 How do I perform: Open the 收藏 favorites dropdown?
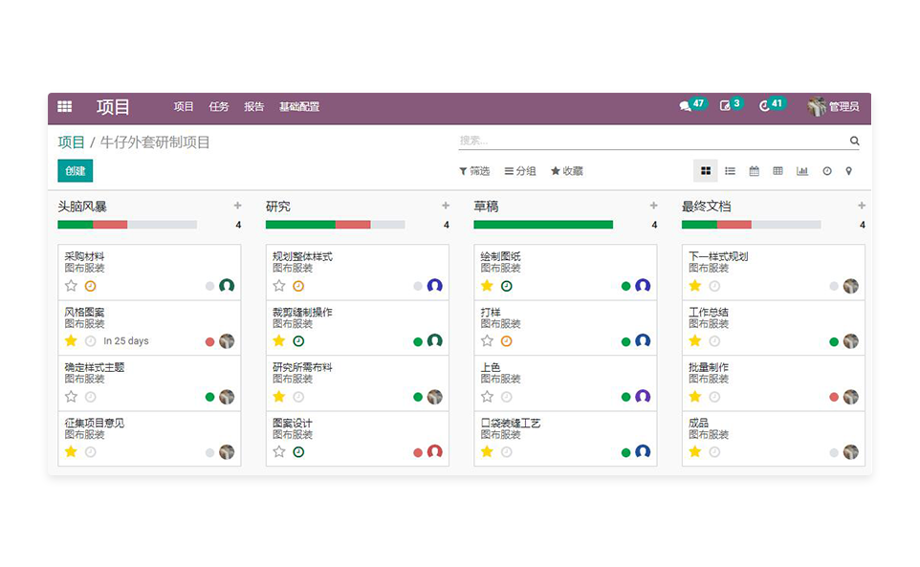click(566, 171)
